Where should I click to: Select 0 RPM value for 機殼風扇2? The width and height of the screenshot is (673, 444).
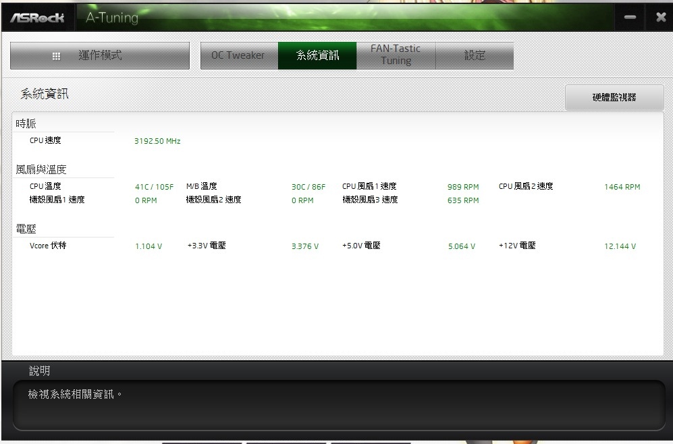tap(302, 200)
